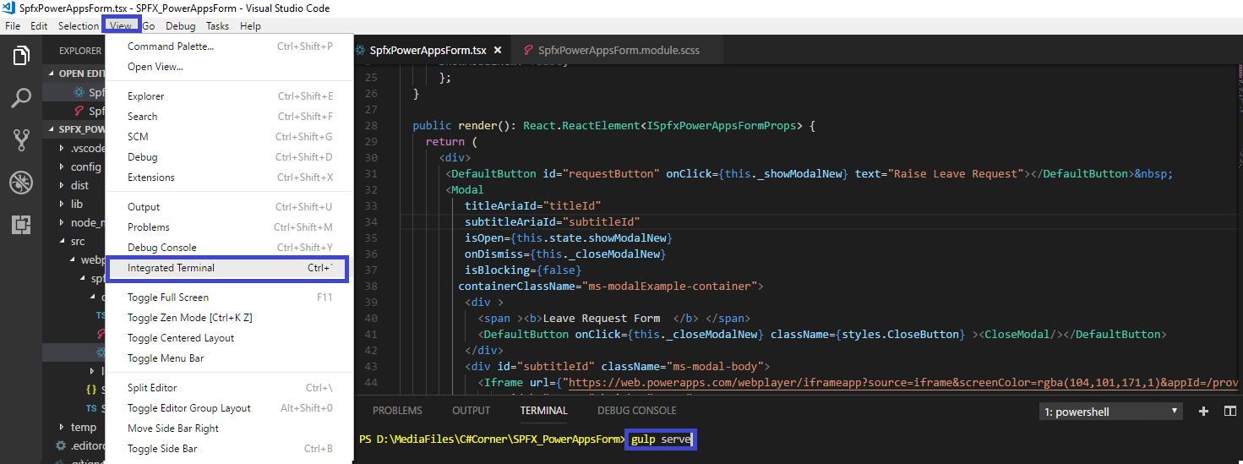Open the terminal selector '1: powershell' dropdown
1243x464 pixels.
click(x=1111, y=412)
